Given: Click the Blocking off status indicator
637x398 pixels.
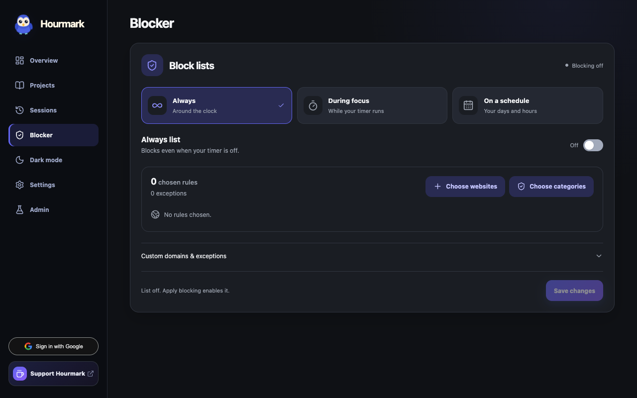Looking at the screenshot, I should point(584,66).
